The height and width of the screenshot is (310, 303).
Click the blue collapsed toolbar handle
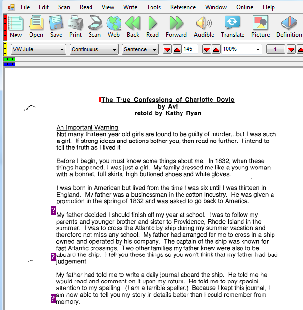(9, 64)
